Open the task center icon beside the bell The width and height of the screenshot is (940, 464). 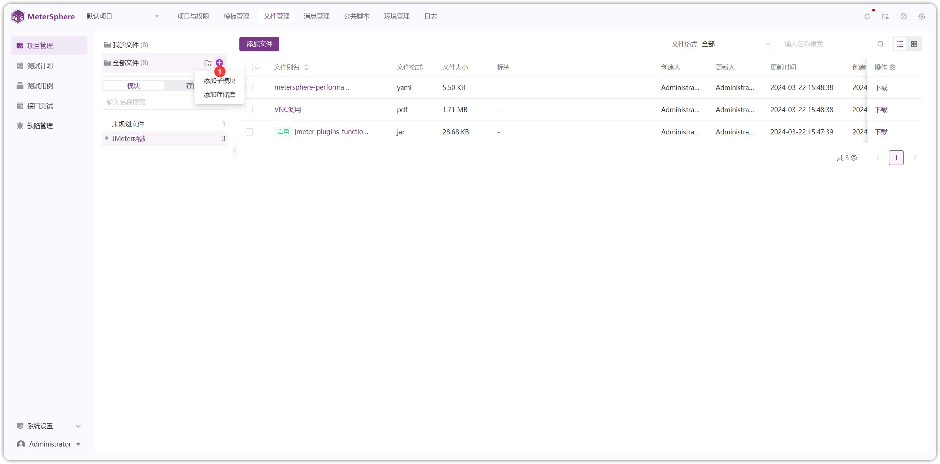(x=885, y=16)
